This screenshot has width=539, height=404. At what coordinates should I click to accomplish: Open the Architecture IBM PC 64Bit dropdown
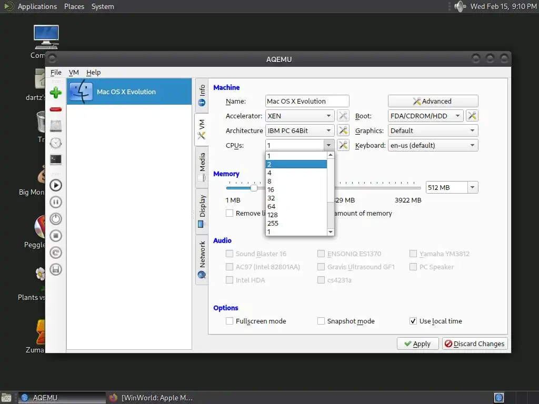point(300,130)
